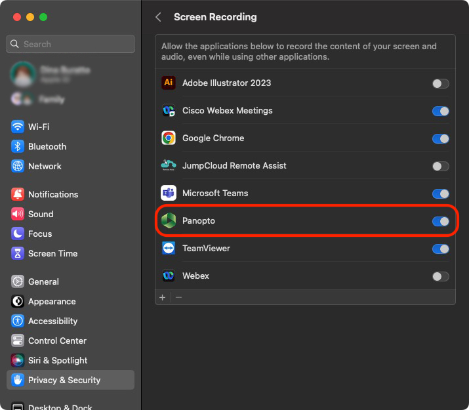Open Accessibility settings
469x410 pixels.
[x=70, y=321]
